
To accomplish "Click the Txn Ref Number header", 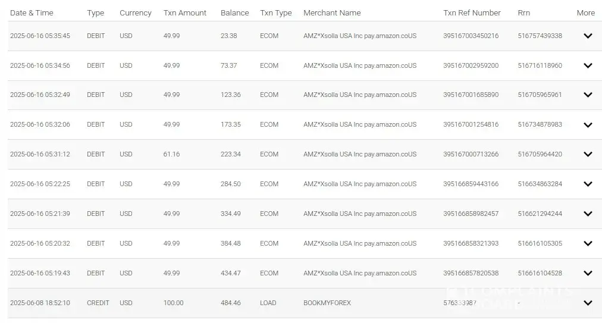I will click(472, 12).
